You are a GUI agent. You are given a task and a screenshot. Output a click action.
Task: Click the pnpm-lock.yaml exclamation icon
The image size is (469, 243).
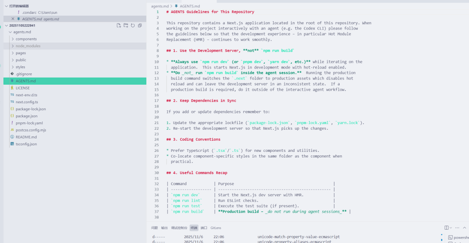pos(12,123)
